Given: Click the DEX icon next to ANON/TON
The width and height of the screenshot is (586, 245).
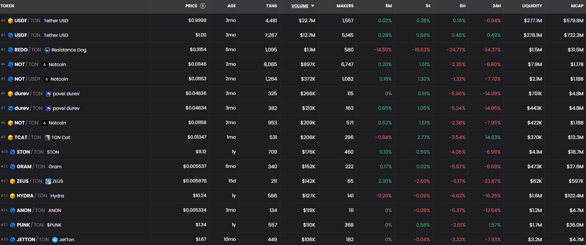Looking at the screenshot, I should [x=13, y=211].
